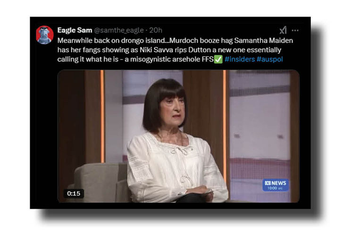The height and width of the screenshot is (245, 361).
Task: Click the tweet text starting with Meanwhile
Action: click(175, 50)
